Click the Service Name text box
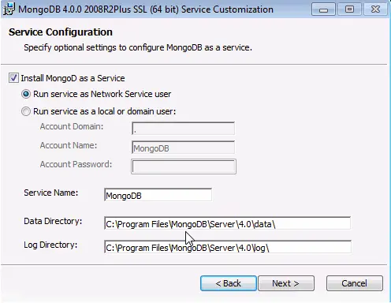Image resolution: width=391 pixels, height=303 pixels. pos(158,195)
